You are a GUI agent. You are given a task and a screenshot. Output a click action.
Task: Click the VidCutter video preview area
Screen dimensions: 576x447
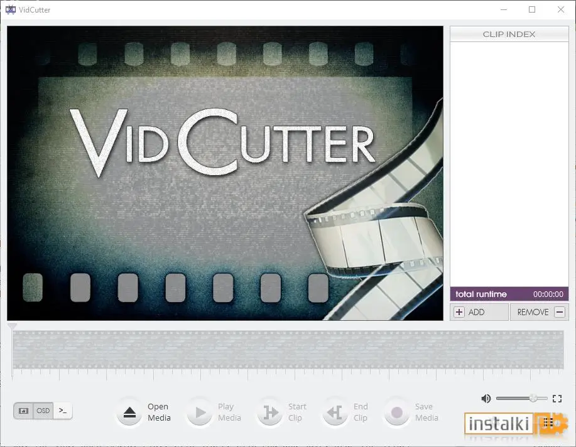tap(225, 173)
